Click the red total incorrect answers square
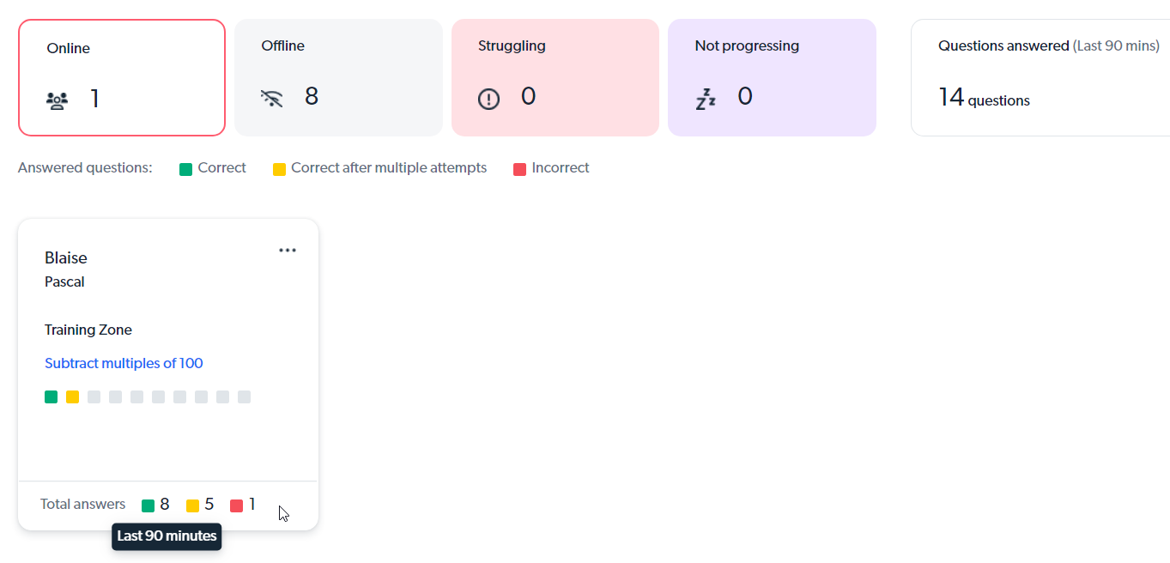Screen dimensions: 1170x563 [x=236, y=505]
